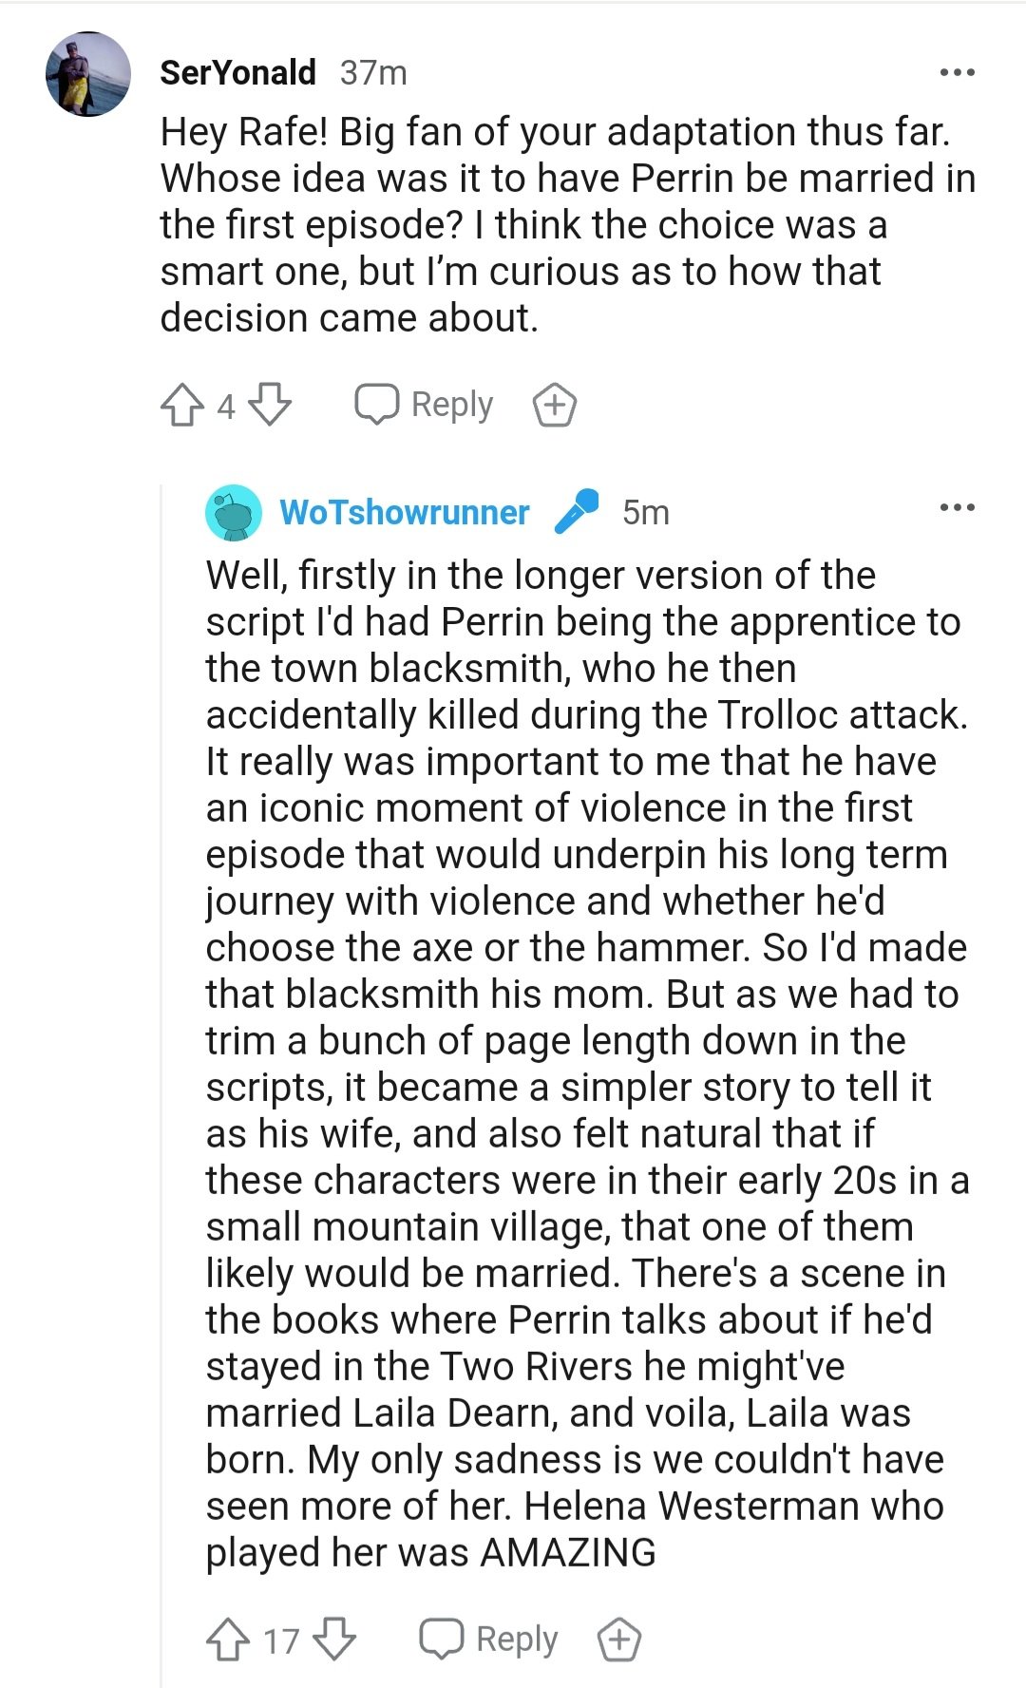Viewport: 1026px width, 1688px height.
Task: Click the 37m timestamp
Action: coord(373,73)
